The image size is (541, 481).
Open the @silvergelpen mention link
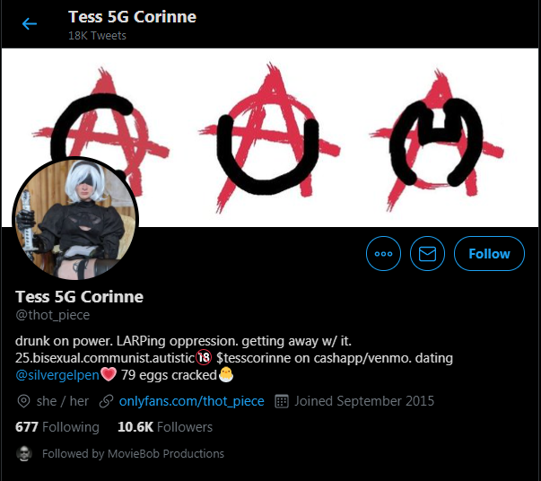pyautogui.click(x=57, y=375)
